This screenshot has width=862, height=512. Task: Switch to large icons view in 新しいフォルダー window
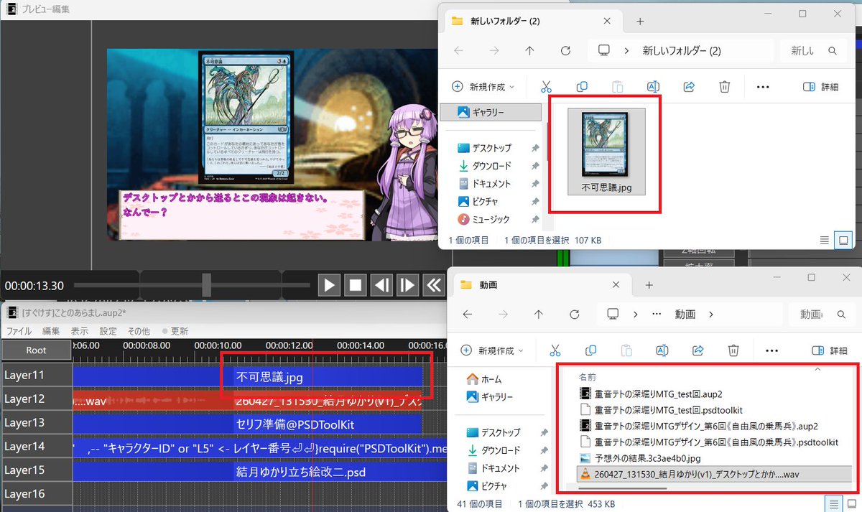coord(843,240)
